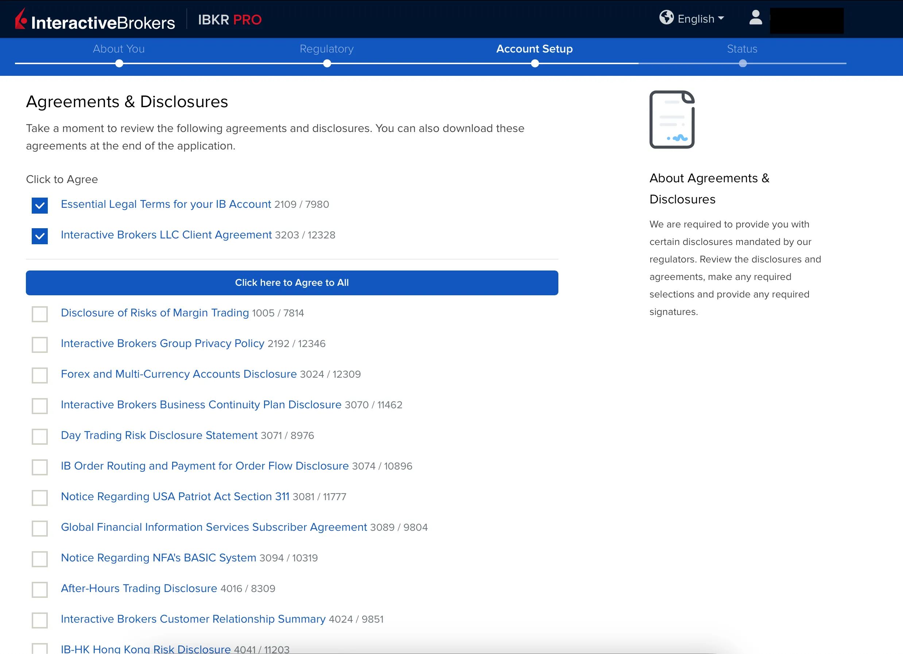Open Interactive Brokers LLC Client Agreement link
The image size is (903, 654).
click(x=166, y=235)
